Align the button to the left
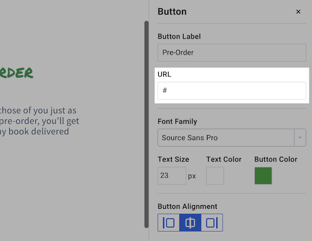Screen dimensions: 312x241 coord(168,223)
